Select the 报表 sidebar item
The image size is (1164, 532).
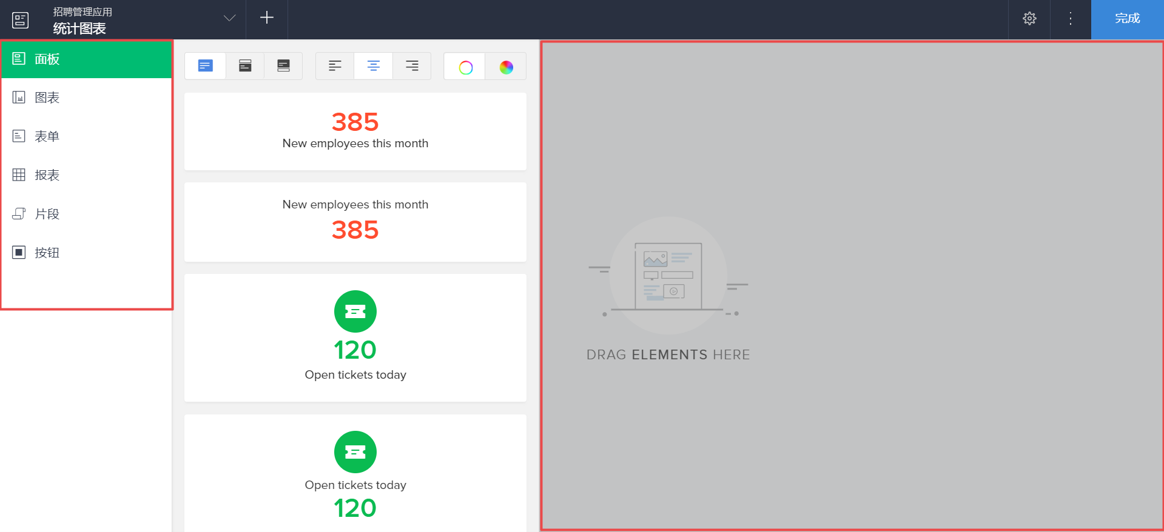point(87,175)
